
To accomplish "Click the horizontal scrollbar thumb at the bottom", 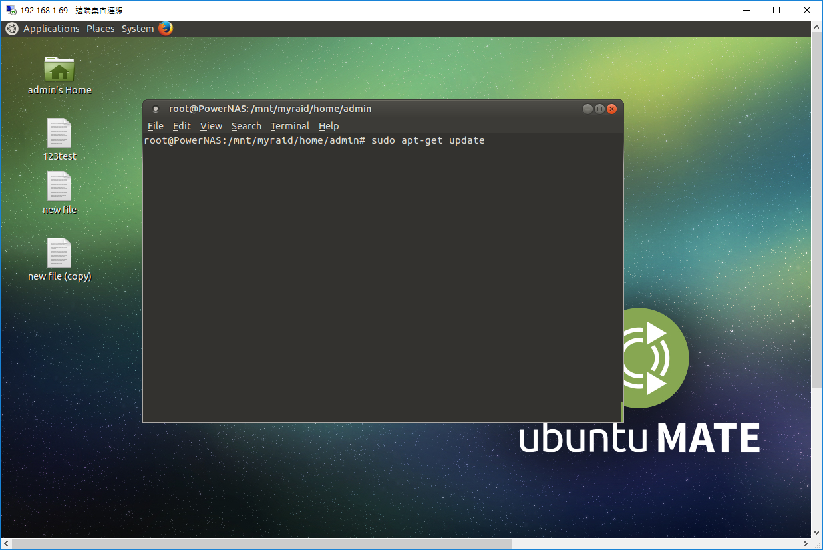I will (261, 544).
